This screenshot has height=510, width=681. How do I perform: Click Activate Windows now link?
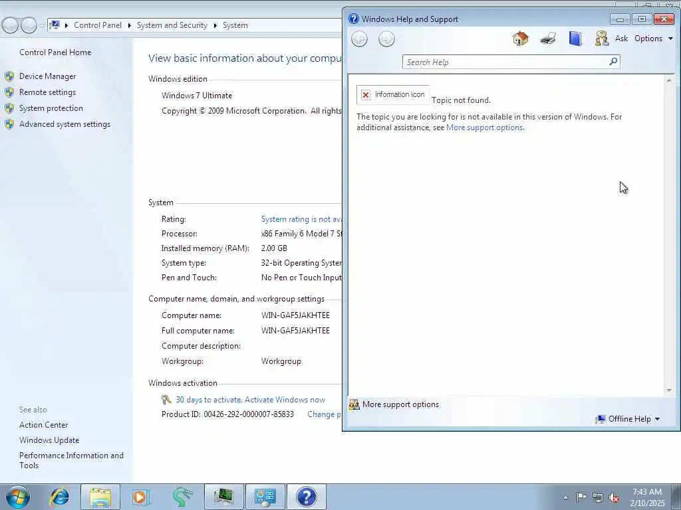(285, 400)
